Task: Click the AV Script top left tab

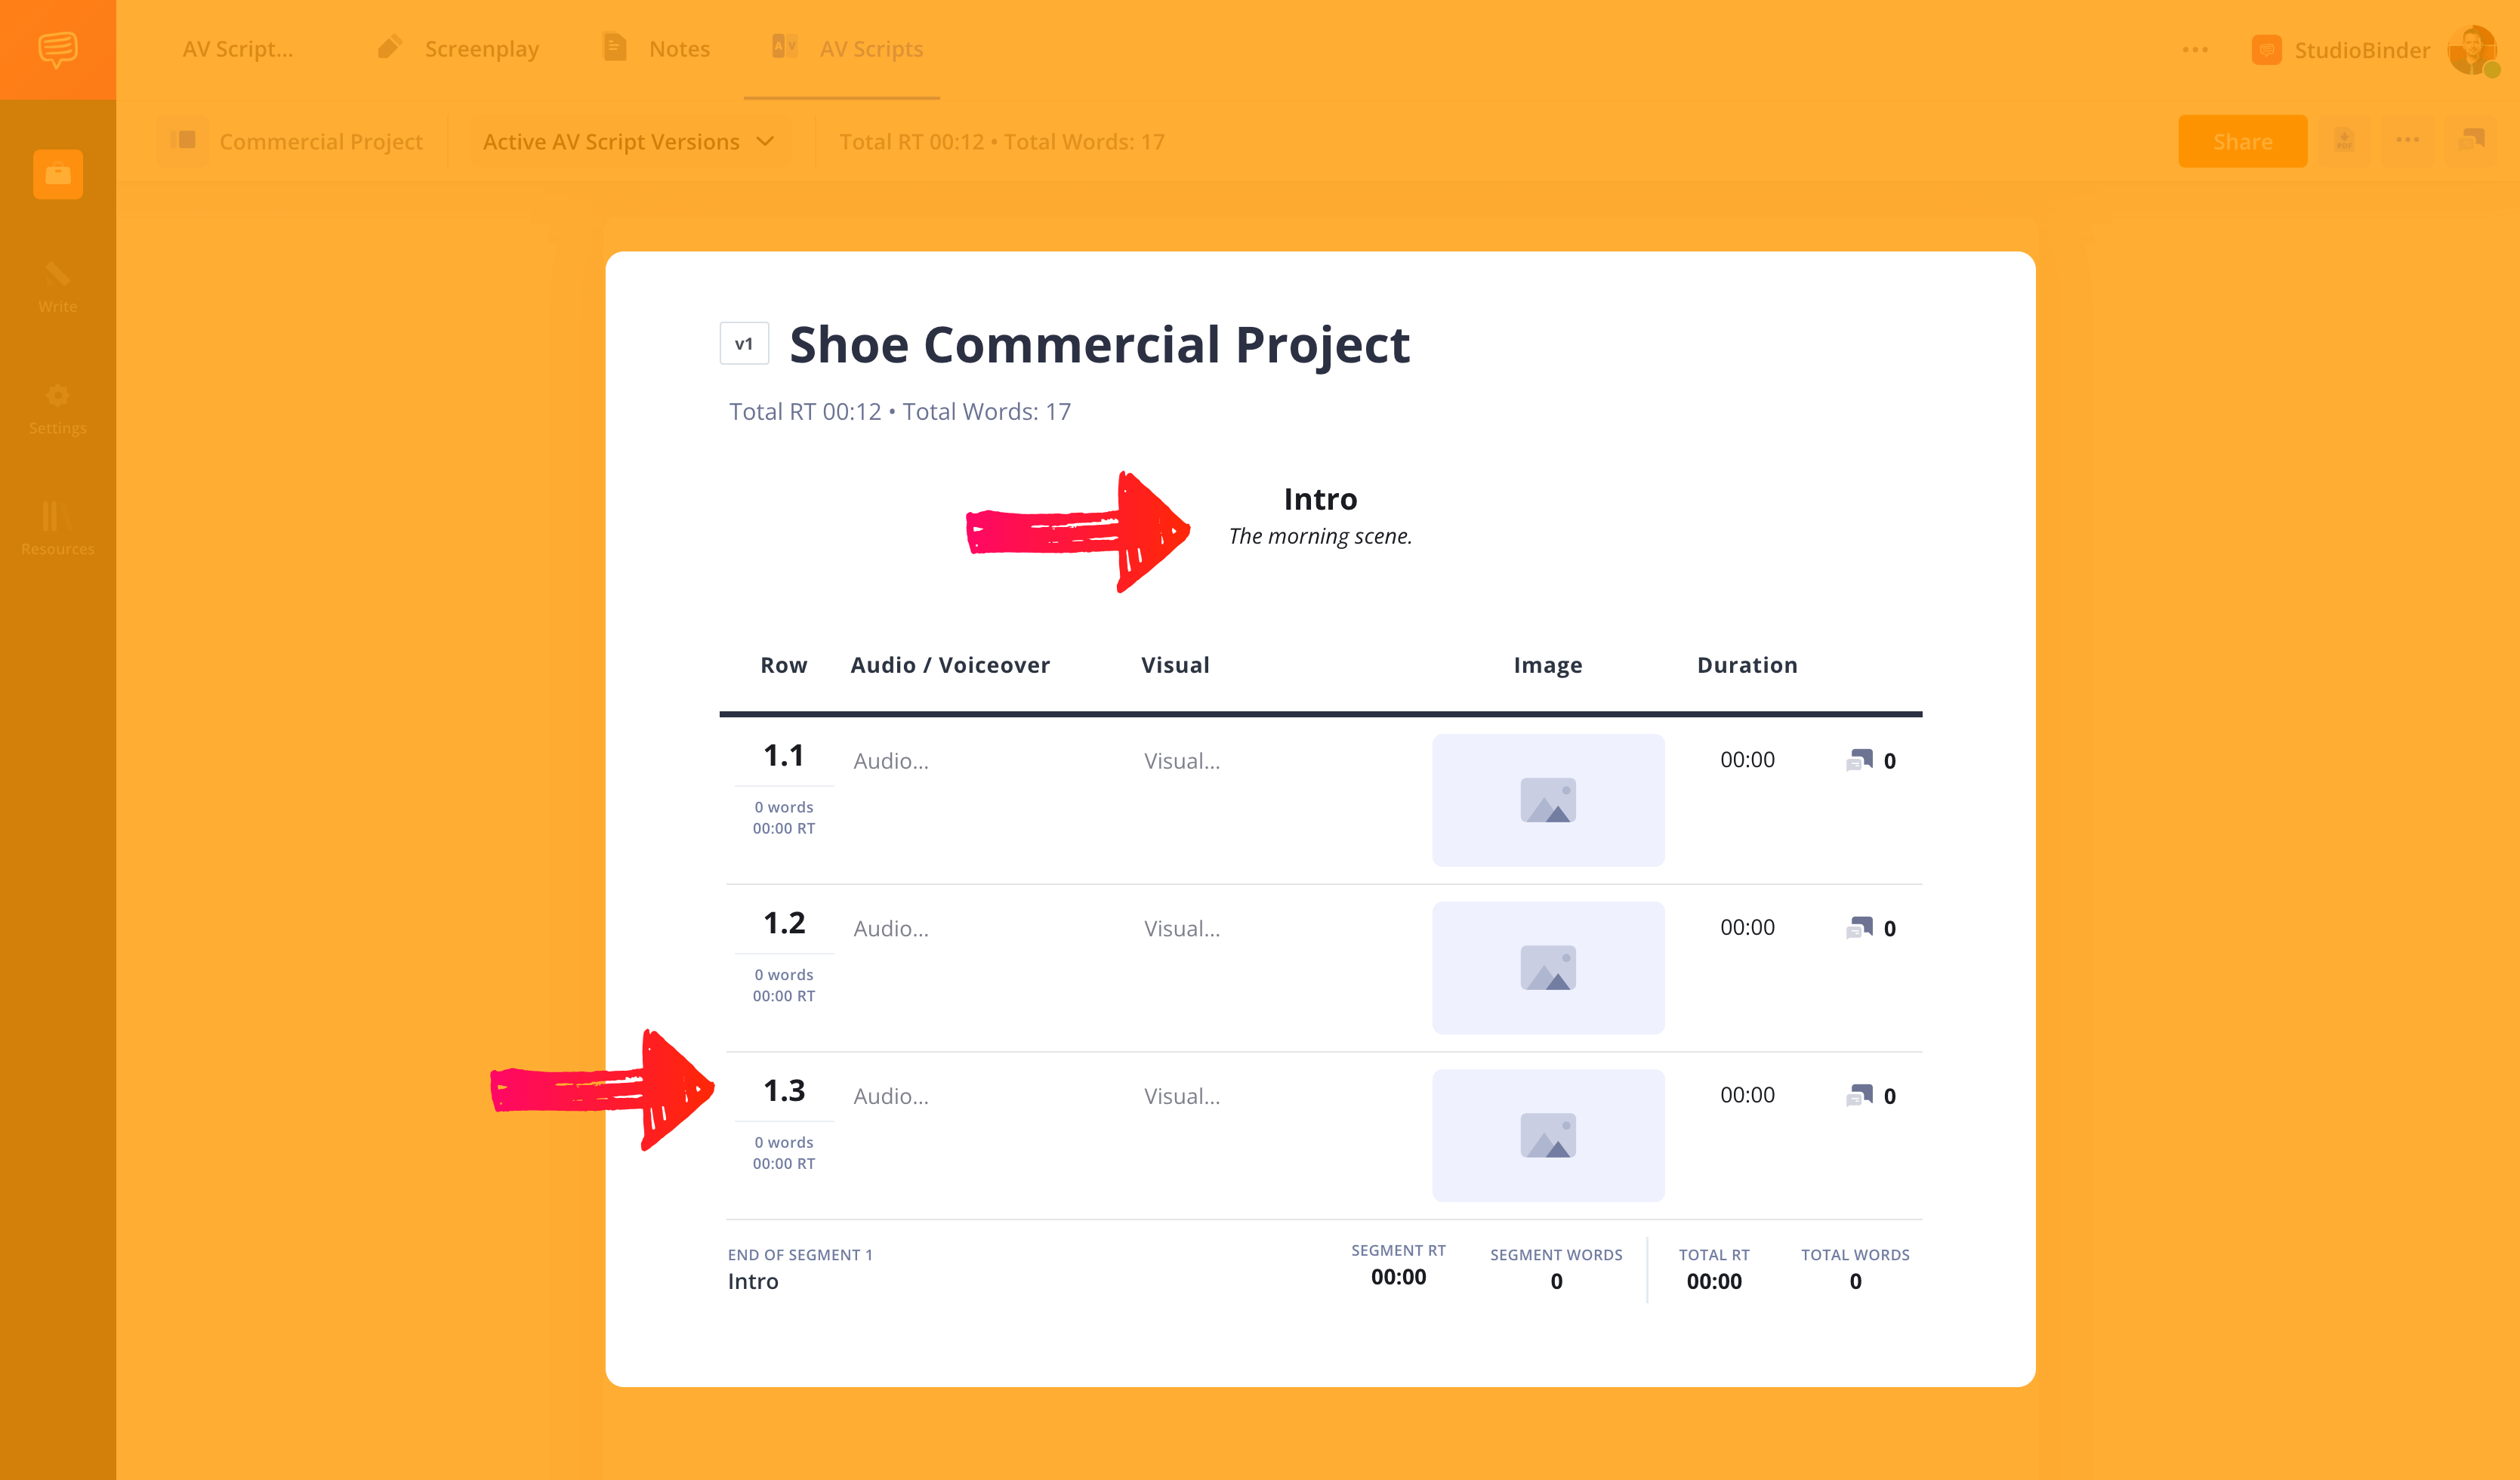Action: click(239, 48)
